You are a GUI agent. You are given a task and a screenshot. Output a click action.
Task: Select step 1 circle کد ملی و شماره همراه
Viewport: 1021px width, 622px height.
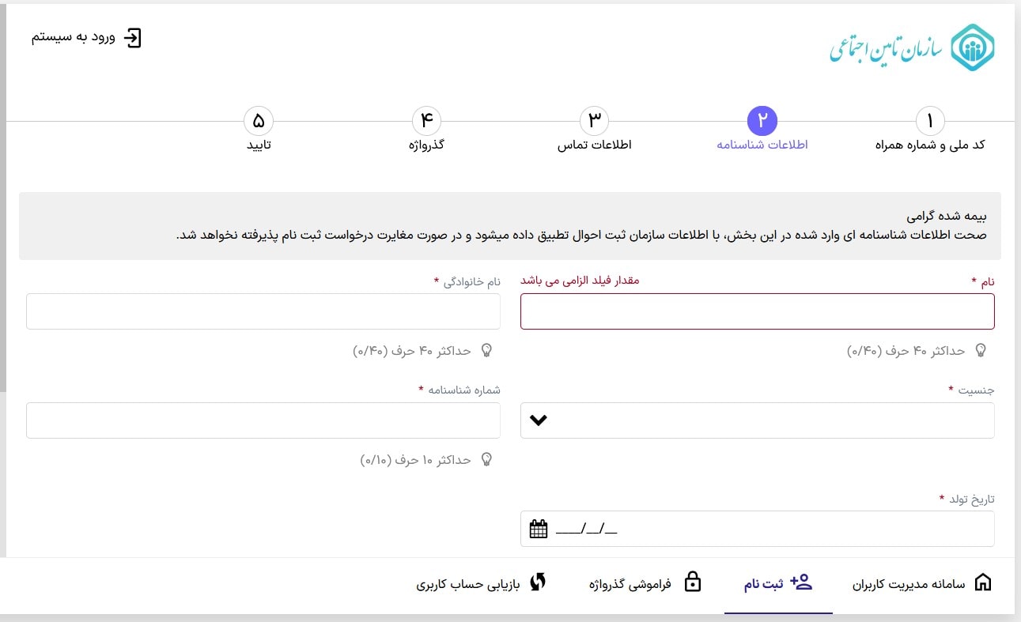930,121
